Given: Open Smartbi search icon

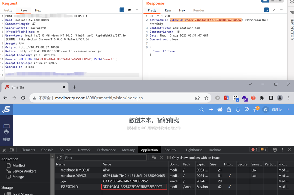Looking at the screenshot, I should (201, 110).
